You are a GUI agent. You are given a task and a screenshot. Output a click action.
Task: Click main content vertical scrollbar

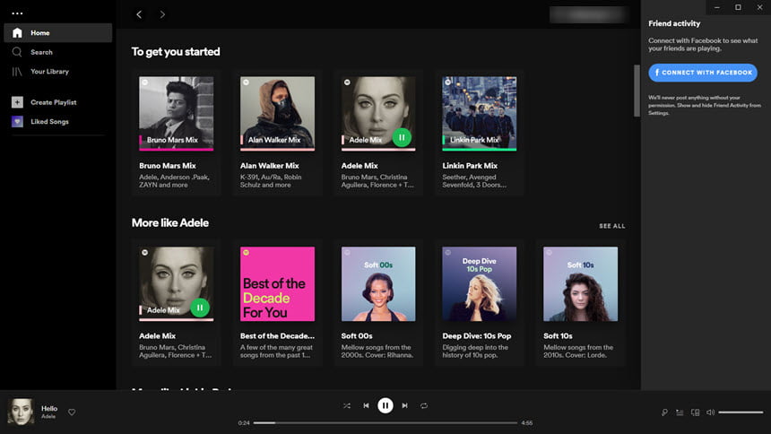(637, 91)
